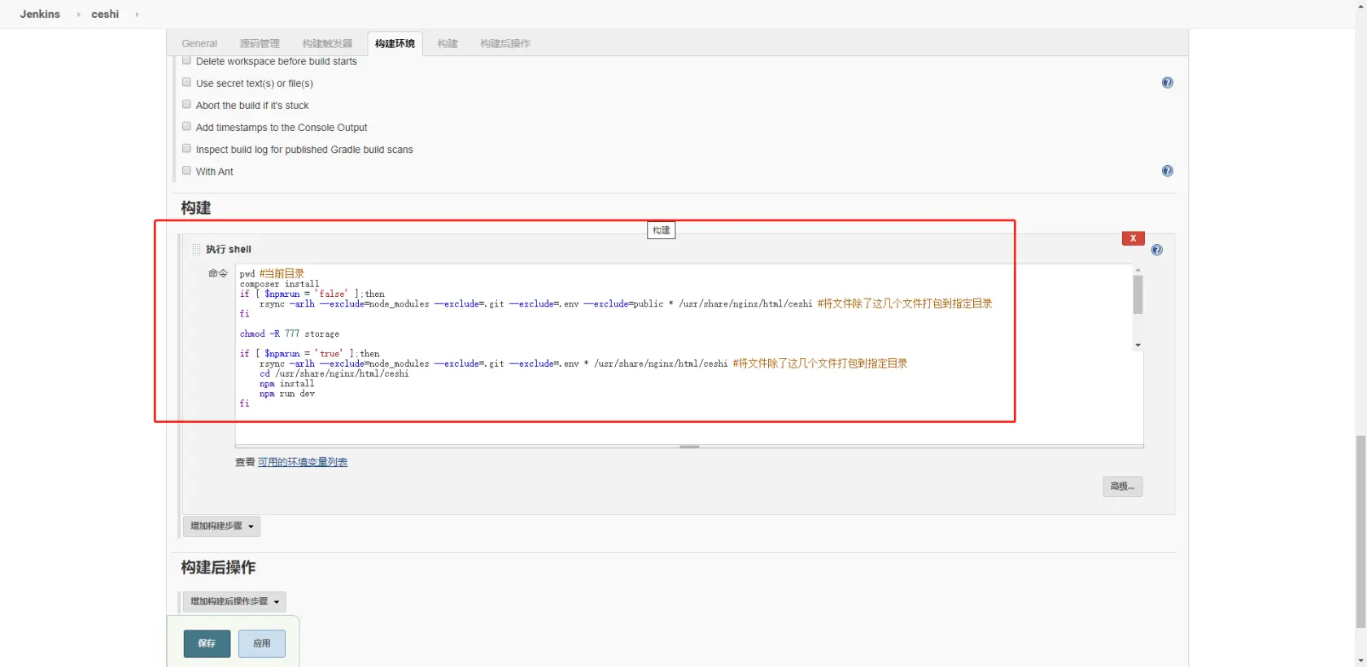Screen dimensions: 1367x667
Task: Open the 高级... advanced options
Action: pos(1123,486)
